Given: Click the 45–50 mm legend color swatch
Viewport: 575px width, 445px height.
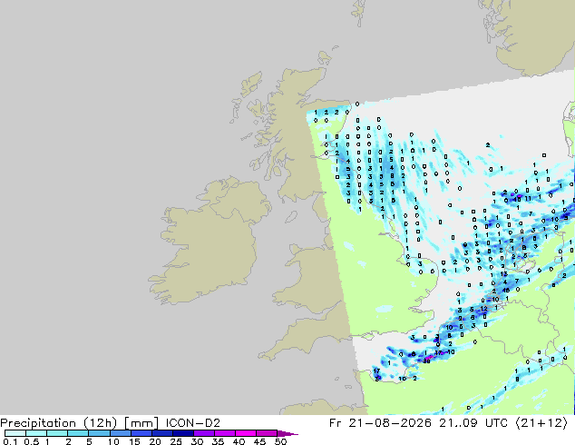Looking at the screenshot, I should tap(267, 433).
